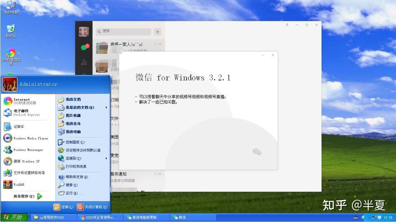Expand the 连接到 submenu arrow
Viewport: 396px width, 222px height.
point(107,158)
